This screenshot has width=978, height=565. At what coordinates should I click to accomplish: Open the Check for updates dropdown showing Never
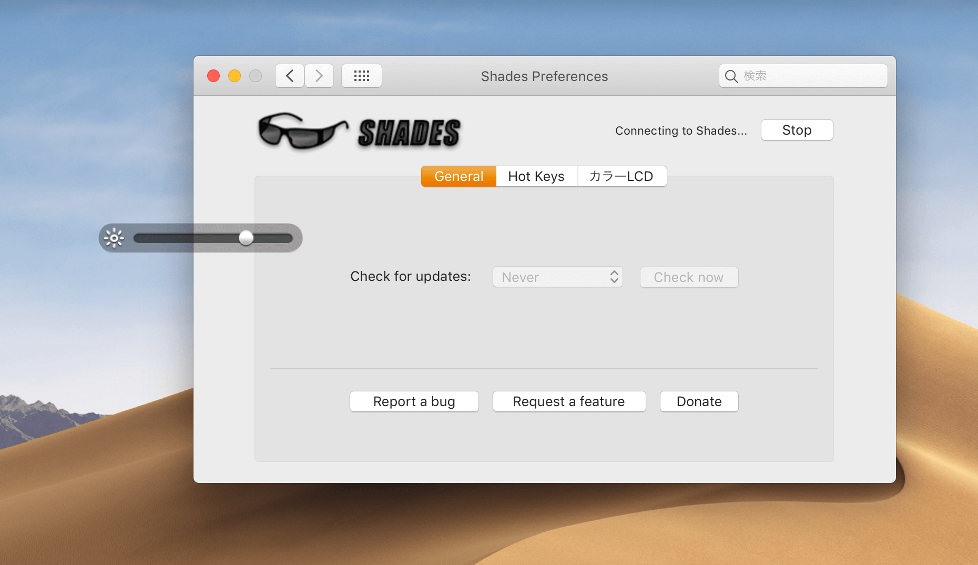(558, 277)
